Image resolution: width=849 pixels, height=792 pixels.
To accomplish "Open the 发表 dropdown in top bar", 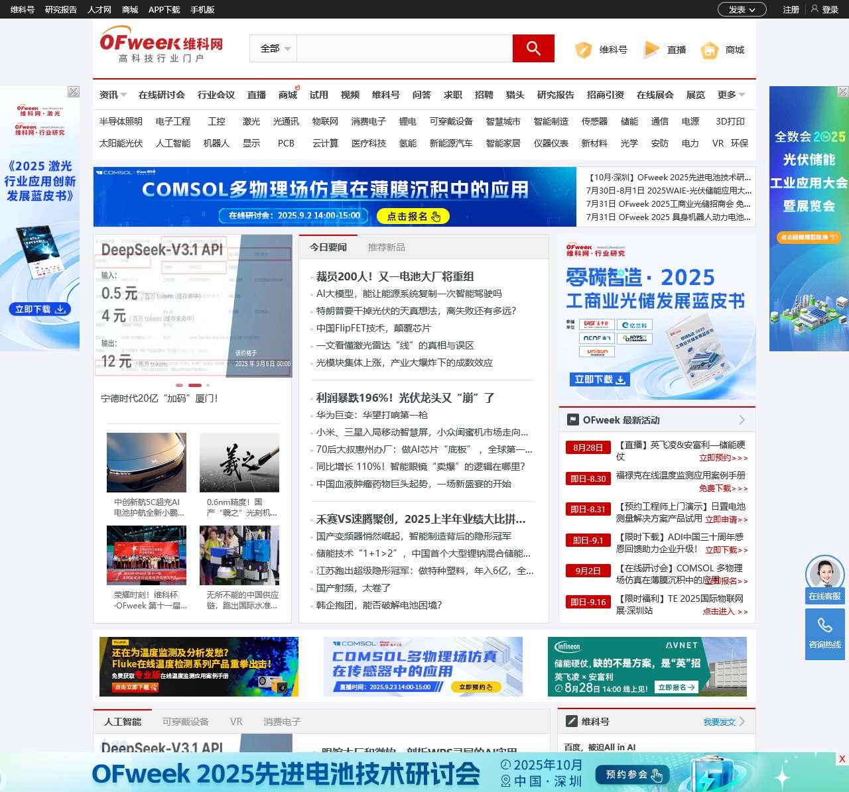I will pyautogui.click(x=742, y=9).
